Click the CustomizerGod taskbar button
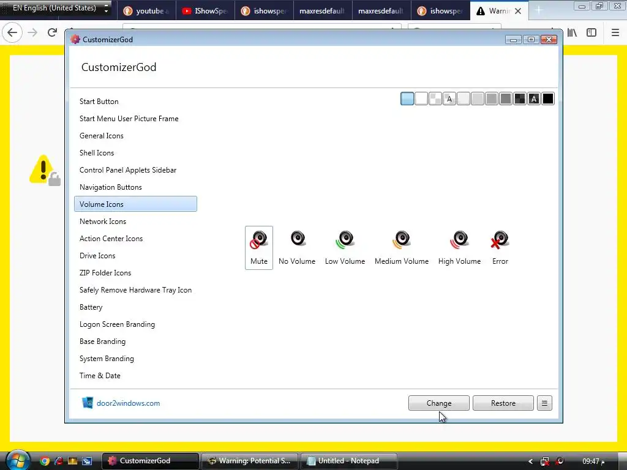 (151, 461)
